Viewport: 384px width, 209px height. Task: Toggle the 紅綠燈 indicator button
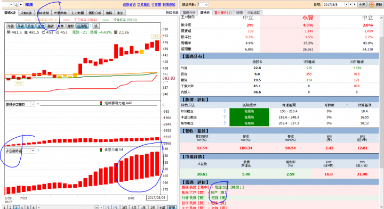coord(82,26)
